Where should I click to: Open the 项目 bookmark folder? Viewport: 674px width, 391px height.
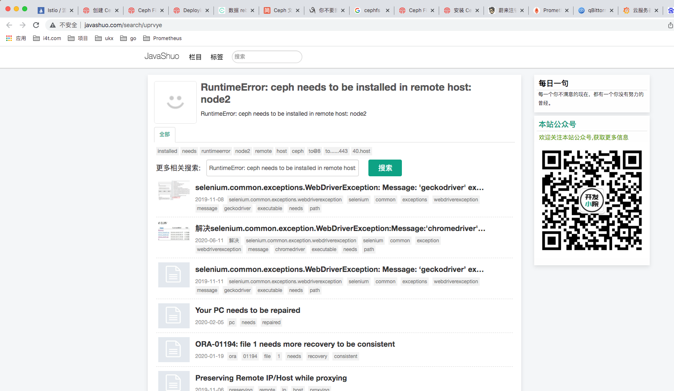tap(78, 38)
